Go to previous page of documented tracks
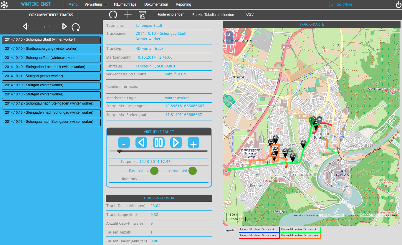This screenshot has width=402, height=245. [x=25, y=27]
